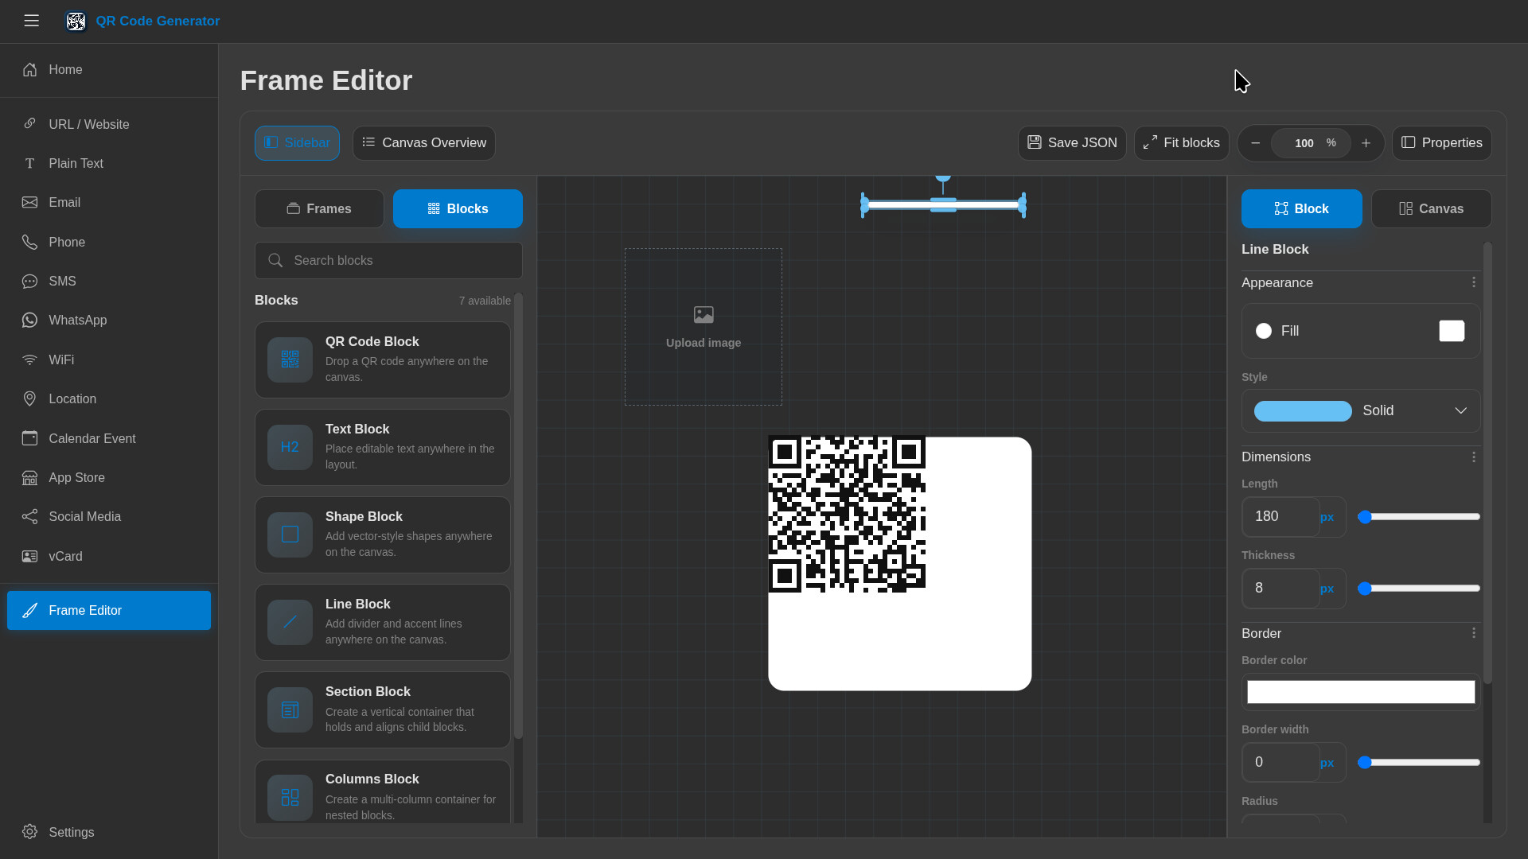Adjust the Thickness slider
The width and height of the screenshot is (1528, 859).
click(x=1421, y=589)
